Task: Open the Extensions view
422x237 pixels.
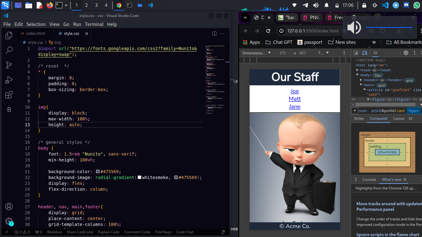Action: point(9,95)
